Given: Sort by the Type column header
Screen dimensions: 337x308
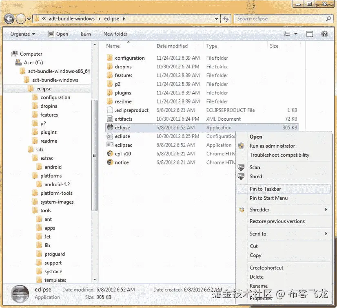Looking at the screenshot, I should [212, 46].
